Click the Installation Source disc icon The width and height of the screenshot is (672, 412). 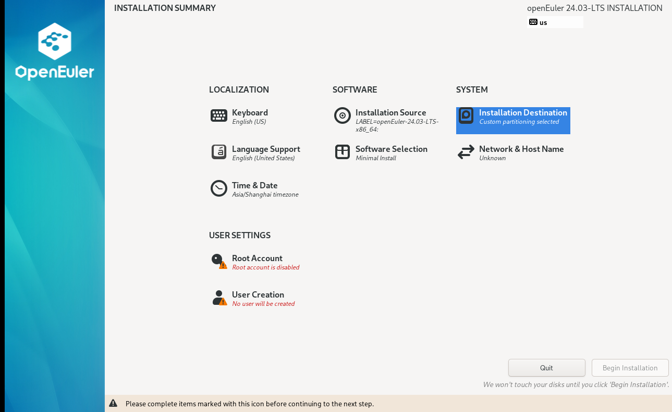pyautogui.click(x=343, y=115)
